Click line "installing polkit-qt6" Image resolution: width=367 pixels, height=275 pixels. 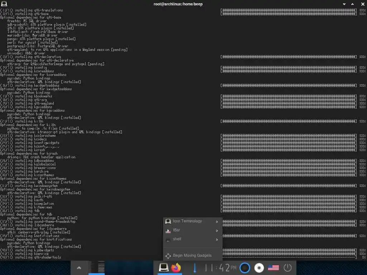click(26, 197)
